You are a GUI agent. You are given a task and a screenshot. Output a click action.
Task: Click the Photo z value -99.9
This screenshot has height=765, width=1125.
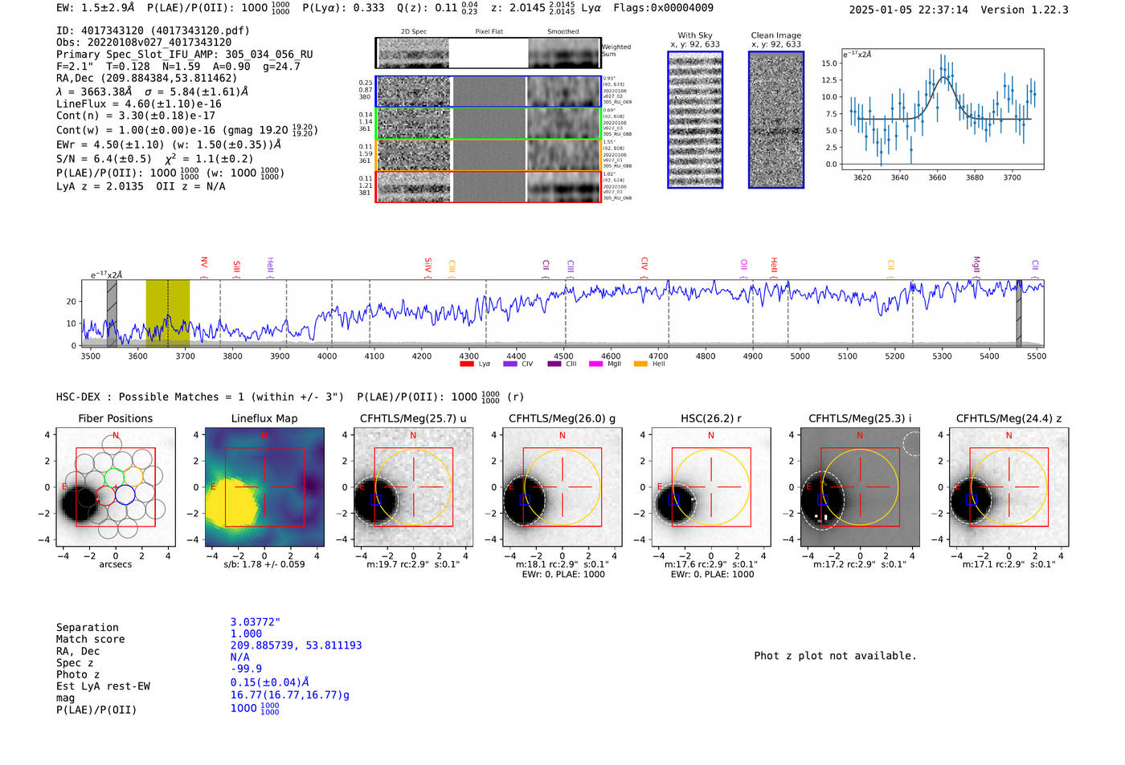pyautogui.click(x=246, y=669)
